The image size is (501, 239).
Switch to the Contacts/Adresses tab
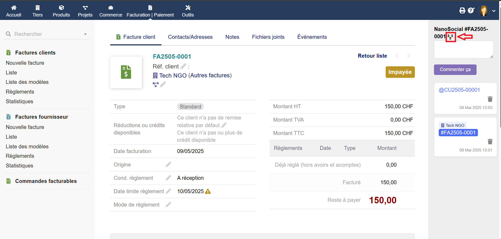coord(190,37)
